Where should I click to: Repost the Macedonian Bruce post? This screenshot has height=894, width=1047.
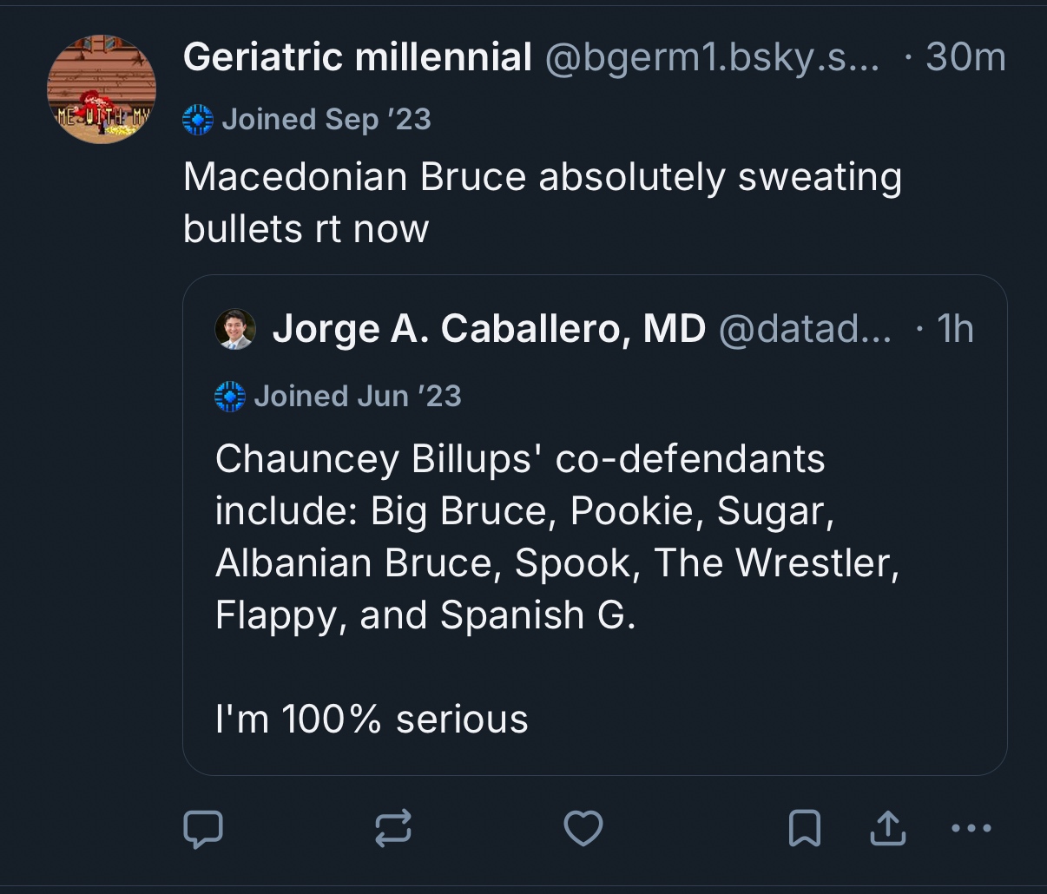coord(392,828)
